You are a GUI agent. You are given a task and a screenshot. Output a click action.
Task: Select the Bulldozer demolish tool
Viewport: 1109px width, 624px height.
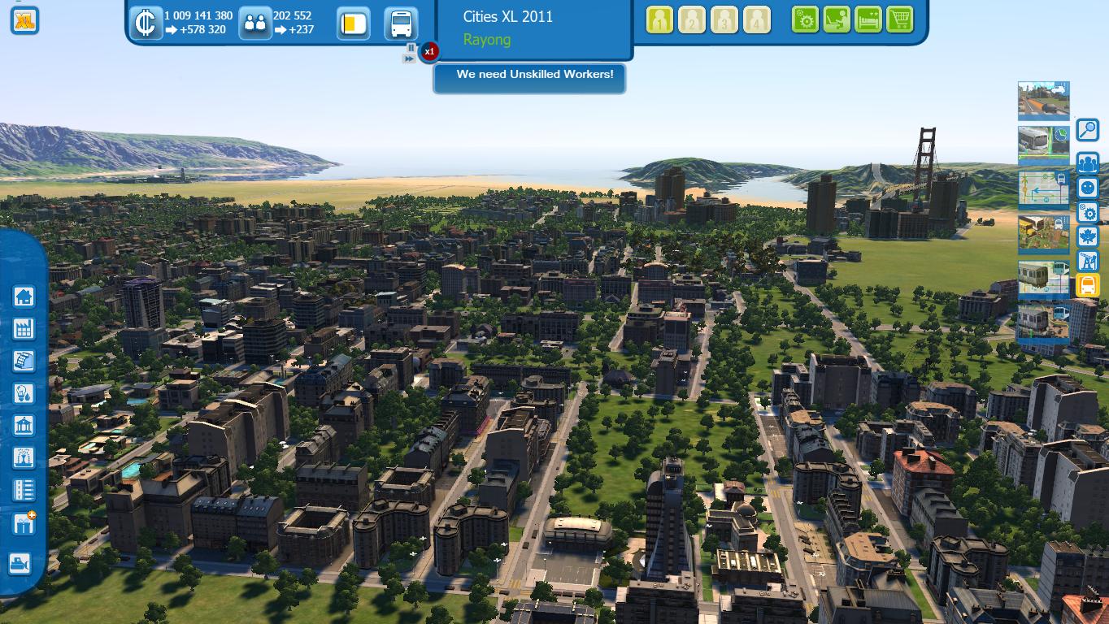coord(20,563)
